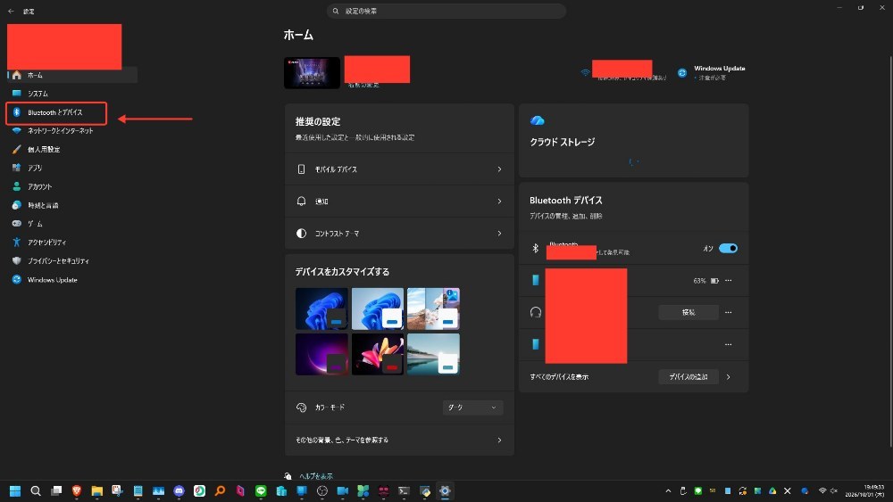Open Windows Update in the sidebar
Viewport: 893px width, 502px height.
click(71, 280)
